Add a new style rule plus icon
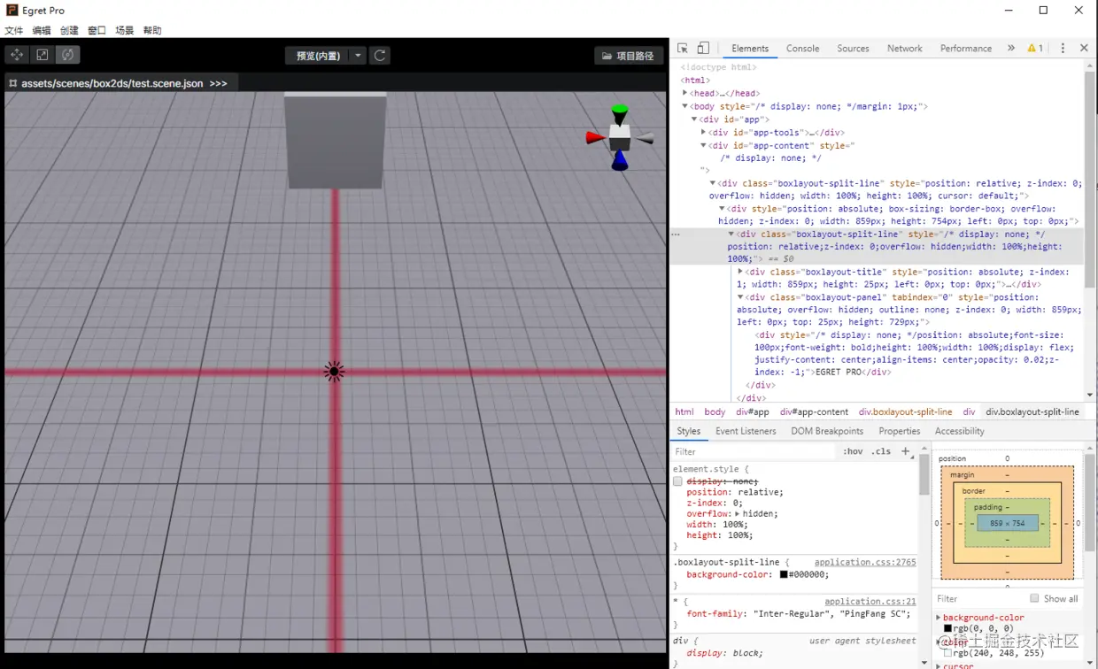Image resolution: width=1098 pixels, height=669 pixels. (x=906, y=451)
